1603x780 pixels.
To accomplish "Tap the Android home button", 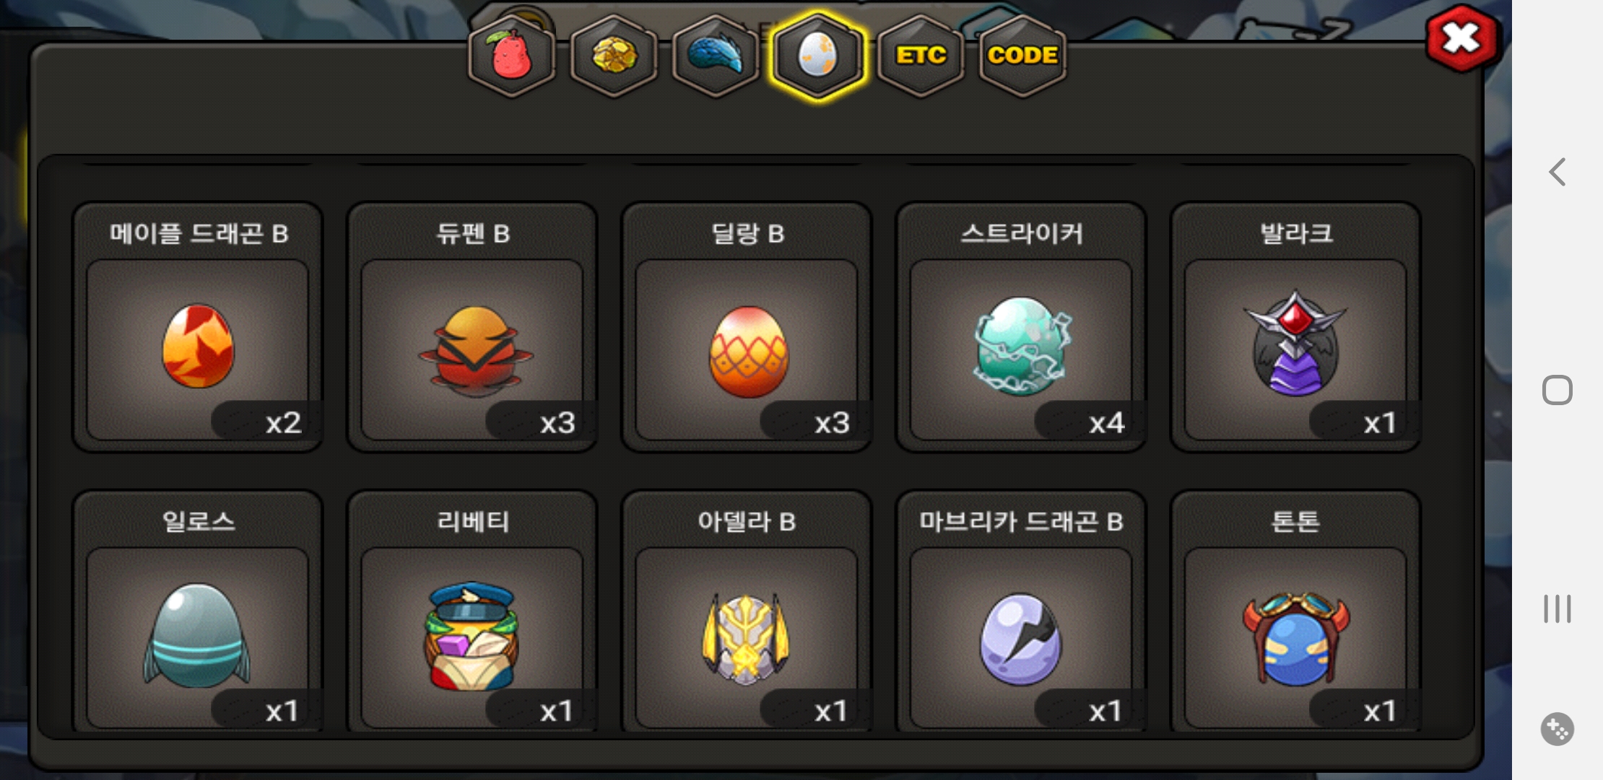I will click(1558, 390).
